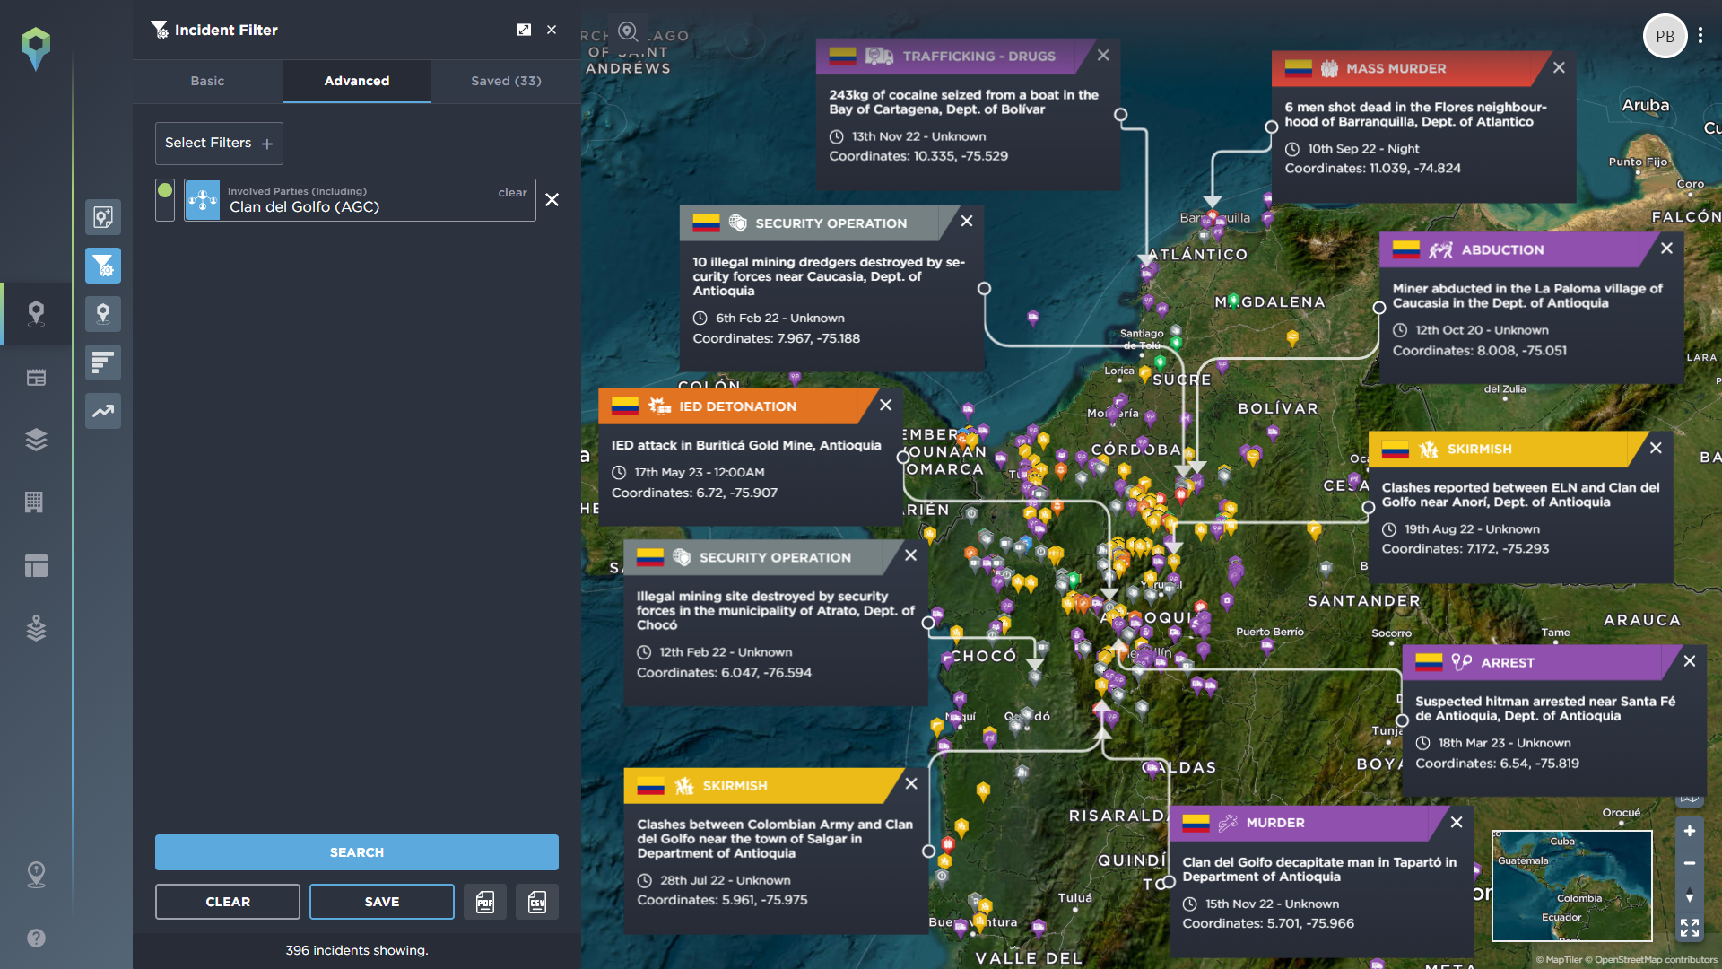
Task: Click the overview minimap thumbnail
Action: (1571, 886)
